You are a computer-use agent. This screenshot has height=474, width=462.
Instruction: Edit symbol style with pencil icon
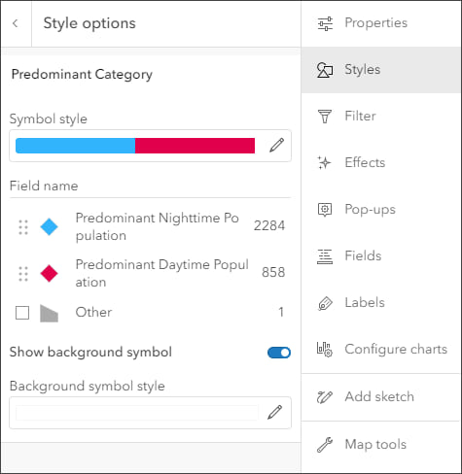click(x=276, y=145)
